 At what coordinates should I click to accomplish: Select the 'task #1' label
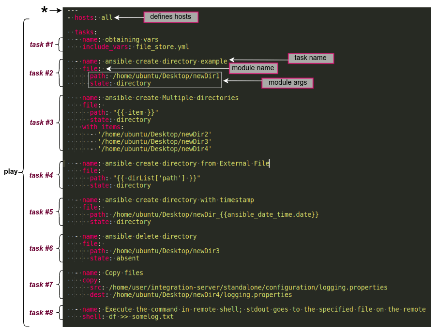coord(41,45)
